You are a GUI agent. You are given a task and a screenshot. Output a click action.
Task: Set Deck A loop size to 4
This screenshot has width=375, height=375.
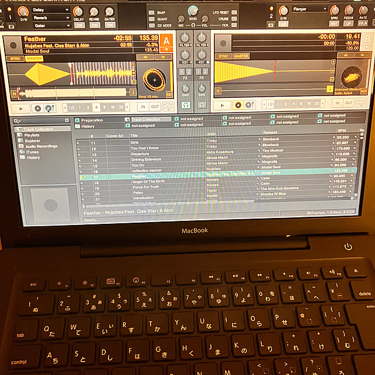coord(96,107)
